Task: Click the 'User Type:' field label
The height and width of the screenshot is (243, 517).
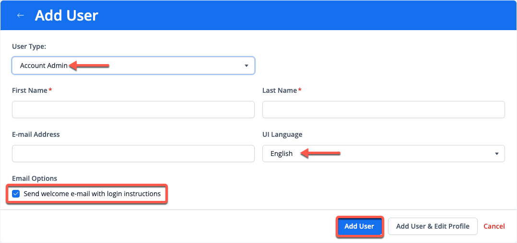Action: tap(29, 46)
